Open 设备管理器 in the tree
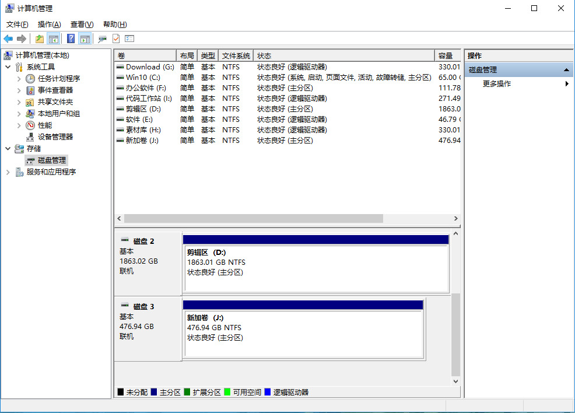This screenshot has height=413, width=575. 55,136
